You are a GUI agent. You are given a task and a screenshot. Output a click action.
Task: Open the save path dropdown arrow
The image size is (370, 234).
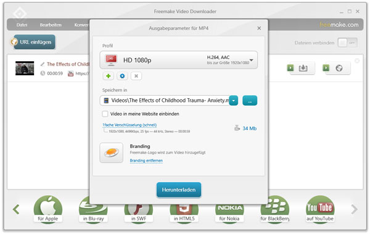tap(234, 101)
